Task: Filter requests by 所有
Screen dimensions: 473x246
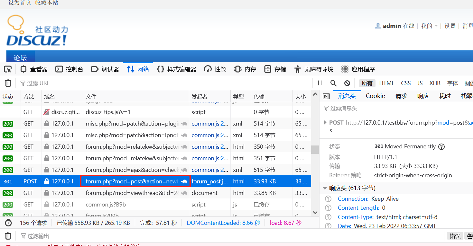Action: [367, 83]
